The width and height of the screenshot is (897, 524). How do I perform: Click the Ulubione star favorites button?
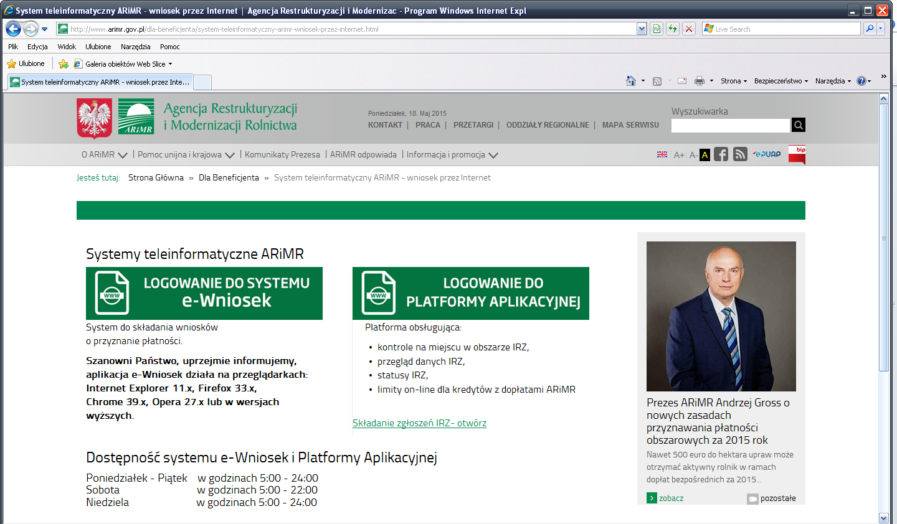point(26,63)
